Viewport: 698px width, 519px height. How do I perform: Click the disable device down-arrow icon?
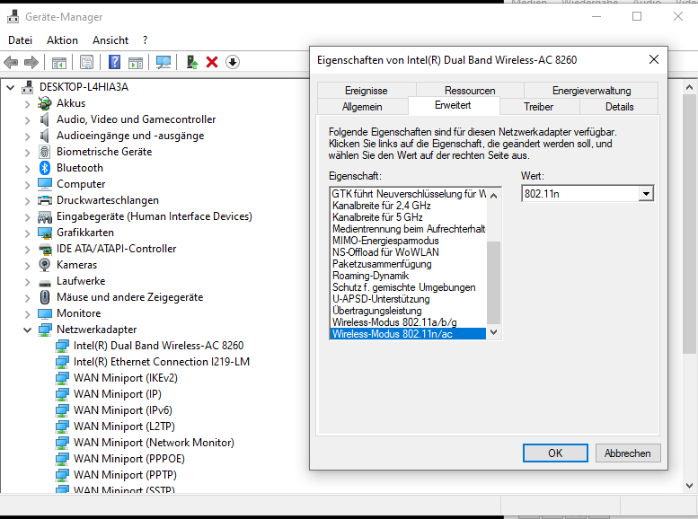point(233,62)
